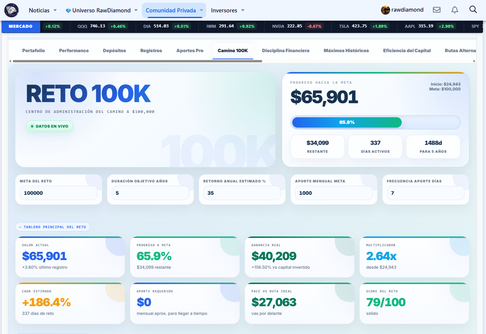
Task: Click the Duración Objetivo Años input
Action: (x=150, y=193)
